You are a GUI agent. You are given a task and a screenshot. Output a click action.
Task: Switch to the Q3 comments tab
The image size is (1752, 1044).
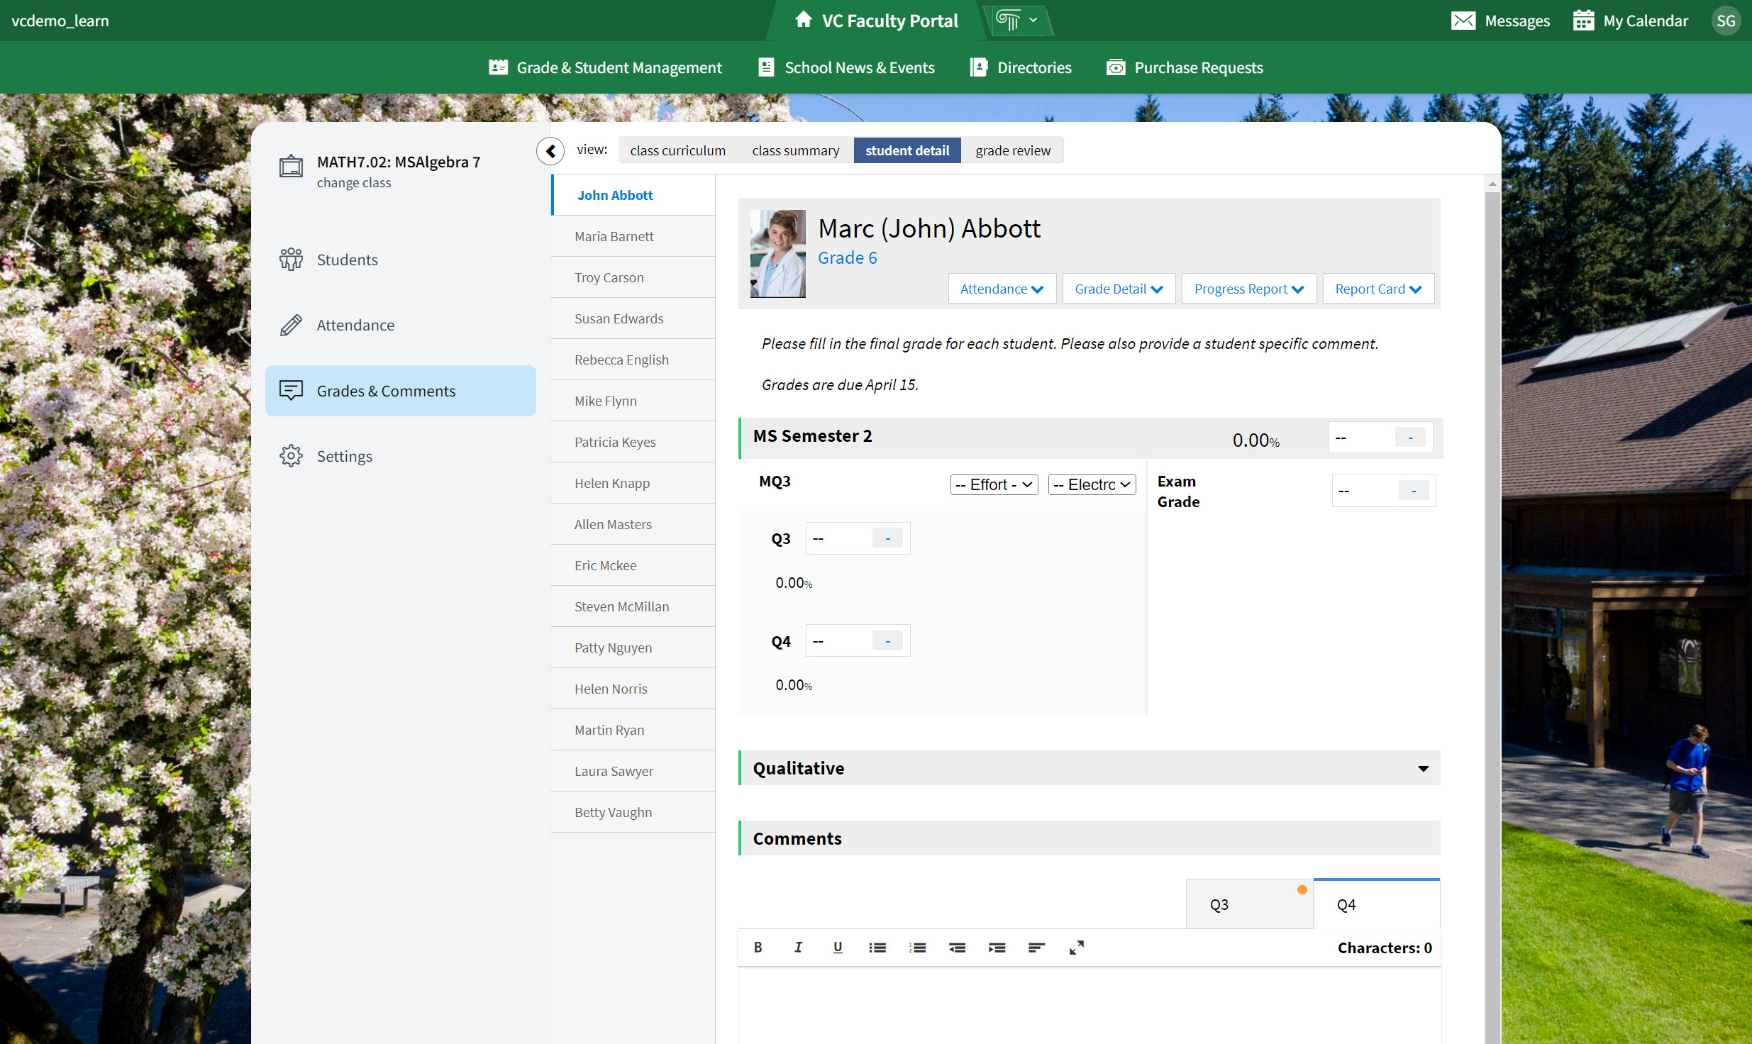1248,904
